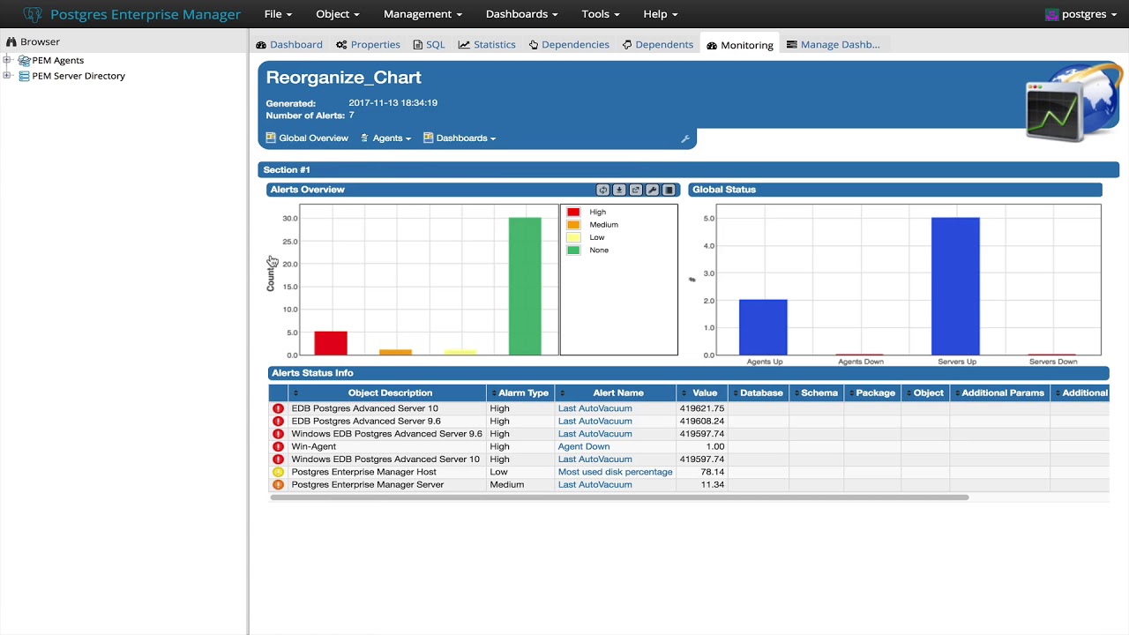Open the Dashboards dropdown in dashboard header
1129x635 pixels.
(x=460, y=138)
